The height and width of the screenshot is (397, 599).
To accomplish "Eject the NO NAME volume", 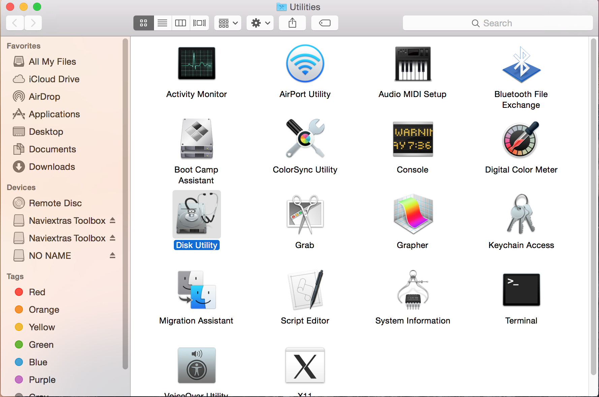I will 112,255.
